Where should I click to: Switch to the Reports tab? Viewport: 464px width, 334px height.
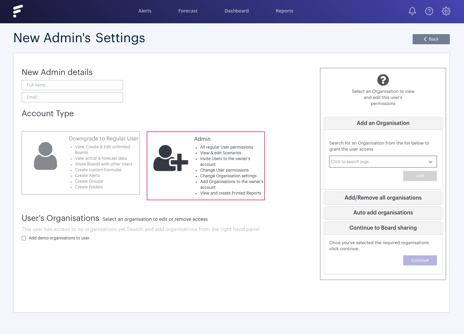coord(285,11)
